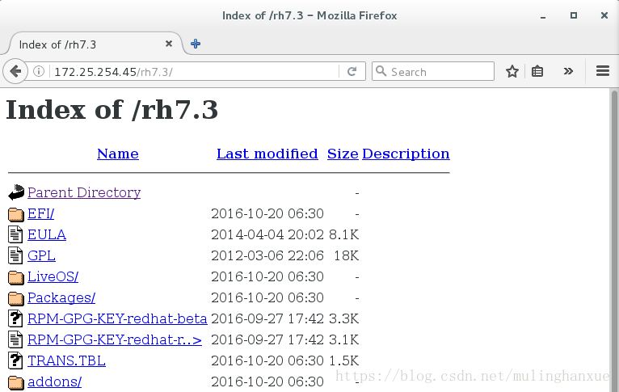619x392 pixels.
Task: Open the EULA file link
Action: [x=47, y=234]
